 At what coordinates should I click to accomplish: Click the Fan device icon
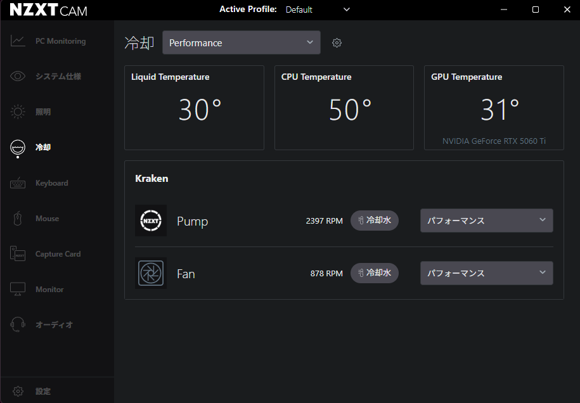coord(151,273)
